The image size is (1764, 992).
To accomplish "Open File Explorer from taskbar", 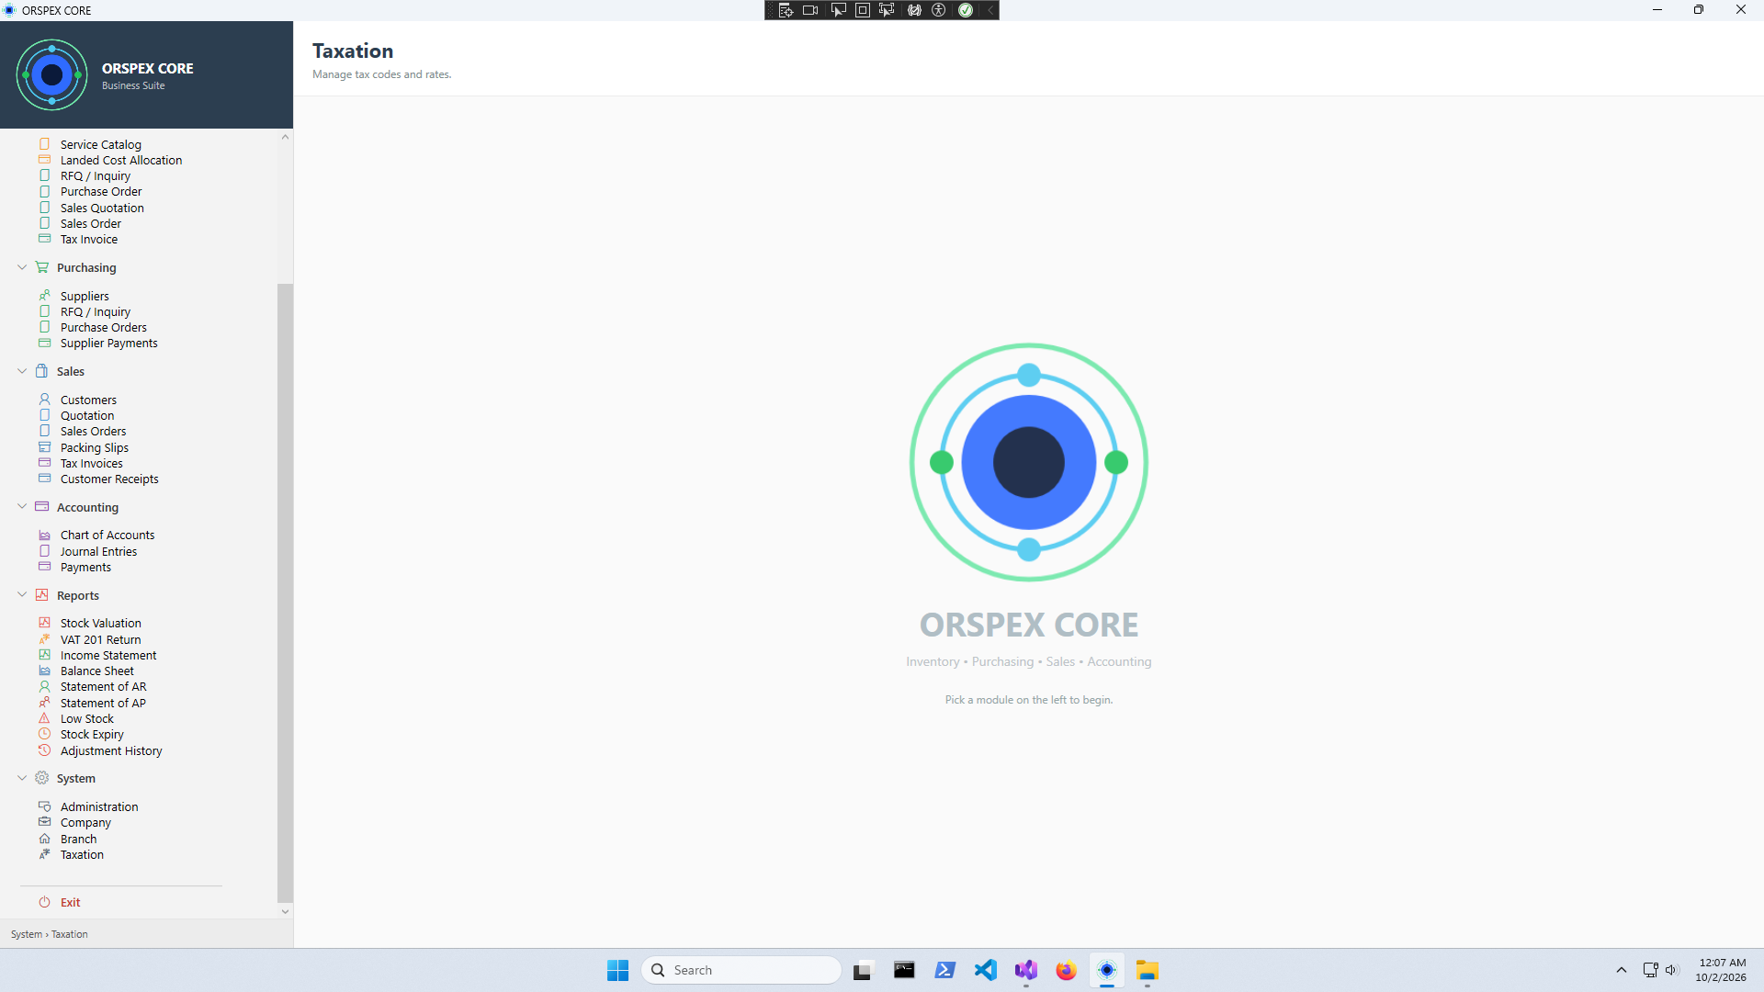I will (1147, 970).
